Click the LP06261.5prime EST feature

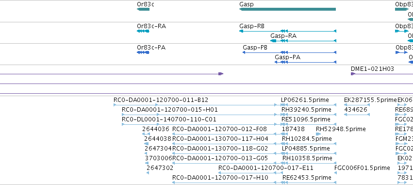coord(309,105)
